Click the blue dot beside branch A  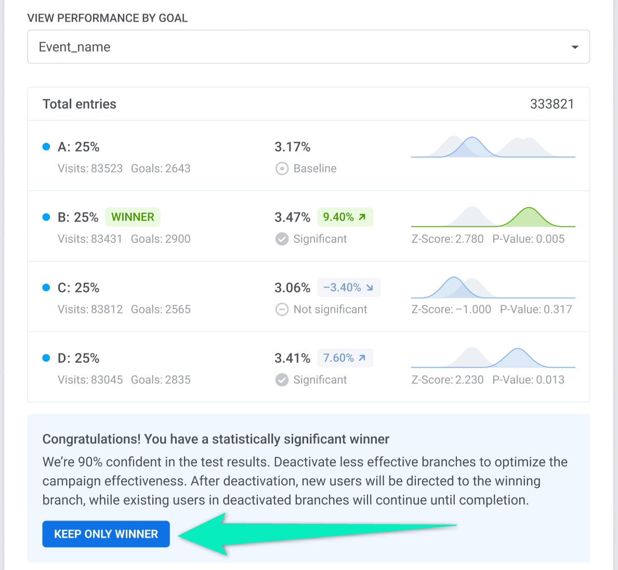46,147
